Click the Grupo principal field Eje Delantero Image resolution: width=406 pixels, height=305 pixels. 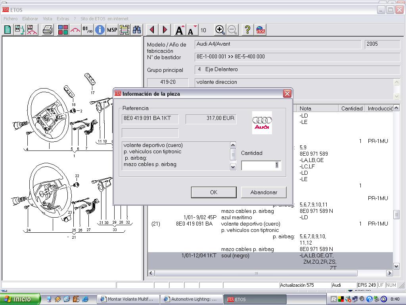point(297,69)
